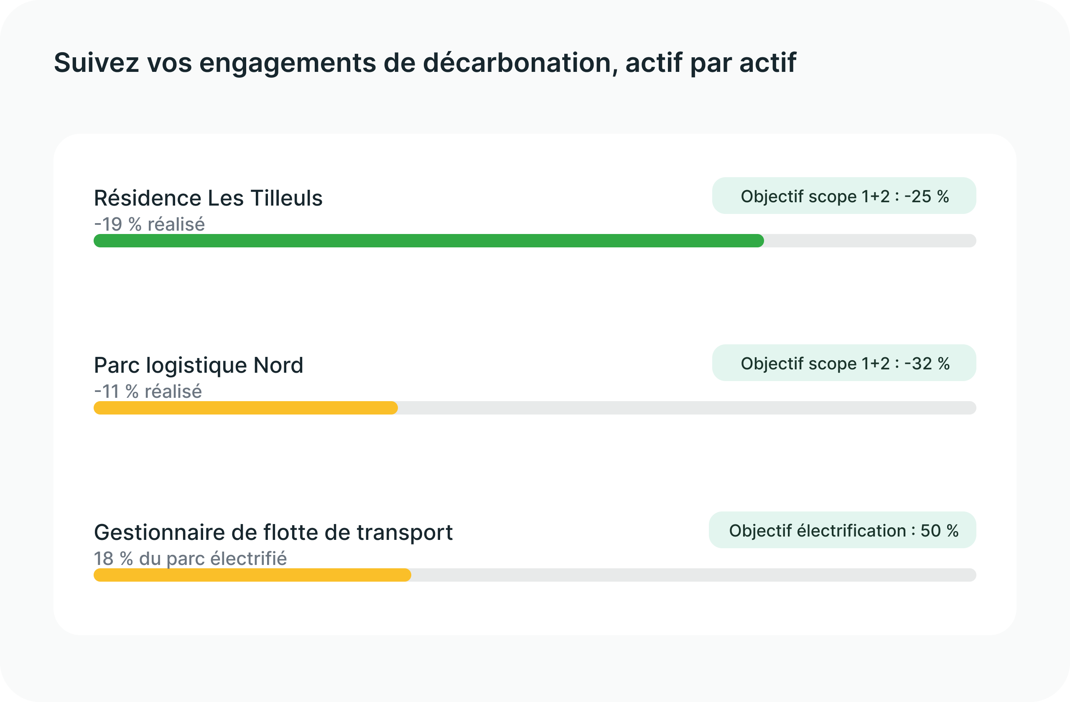Click the end of the green progress fill

(760, 240)
